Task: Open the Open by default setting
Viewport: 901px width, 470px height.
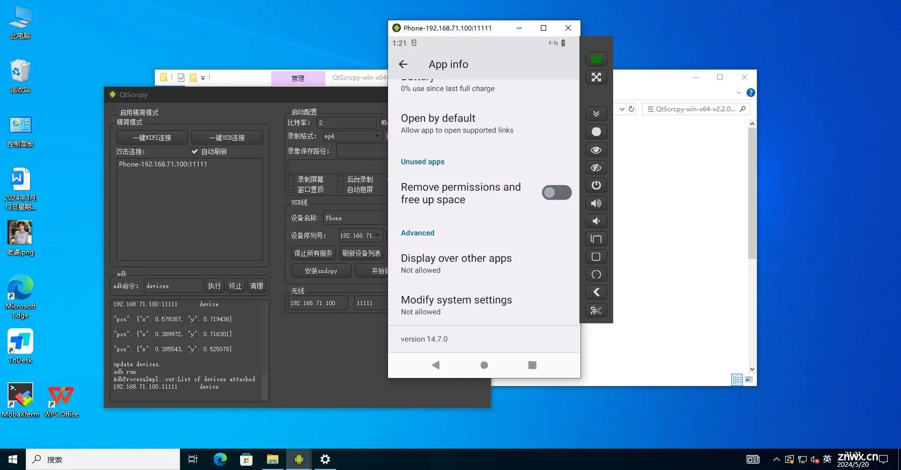Action: [484, 124]
